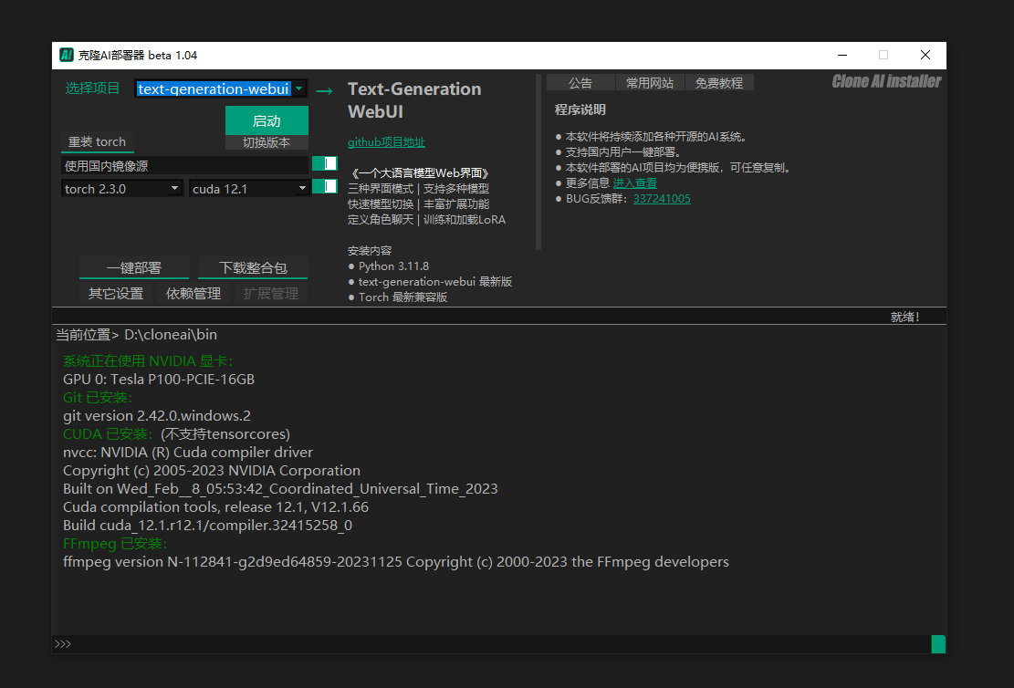The width and height of the screenshot is (1014, 688).
Task: Open the 其它设置 other settings tab
Action: pos(116,294)
